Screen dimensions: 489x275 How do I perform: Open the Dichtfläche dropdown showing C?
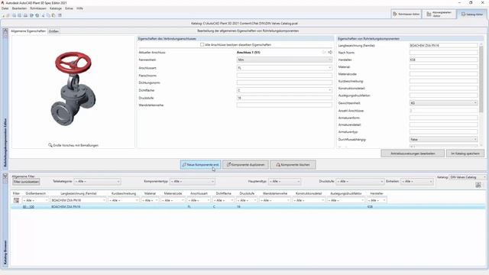pos(284,90)
